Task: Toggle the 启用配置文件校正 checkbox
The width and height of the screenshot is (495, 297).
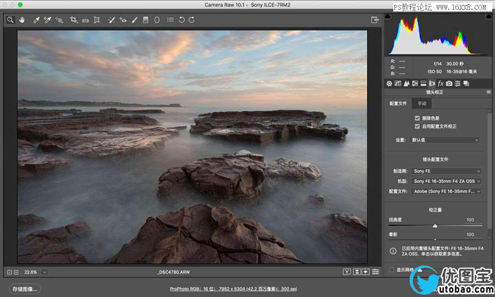Action: pos(417,127)
